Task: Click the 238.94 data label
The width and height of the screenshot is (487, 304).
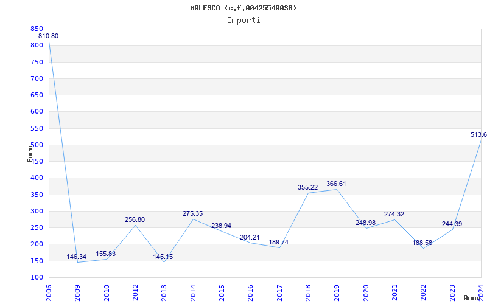Action: tap(221, 226)
